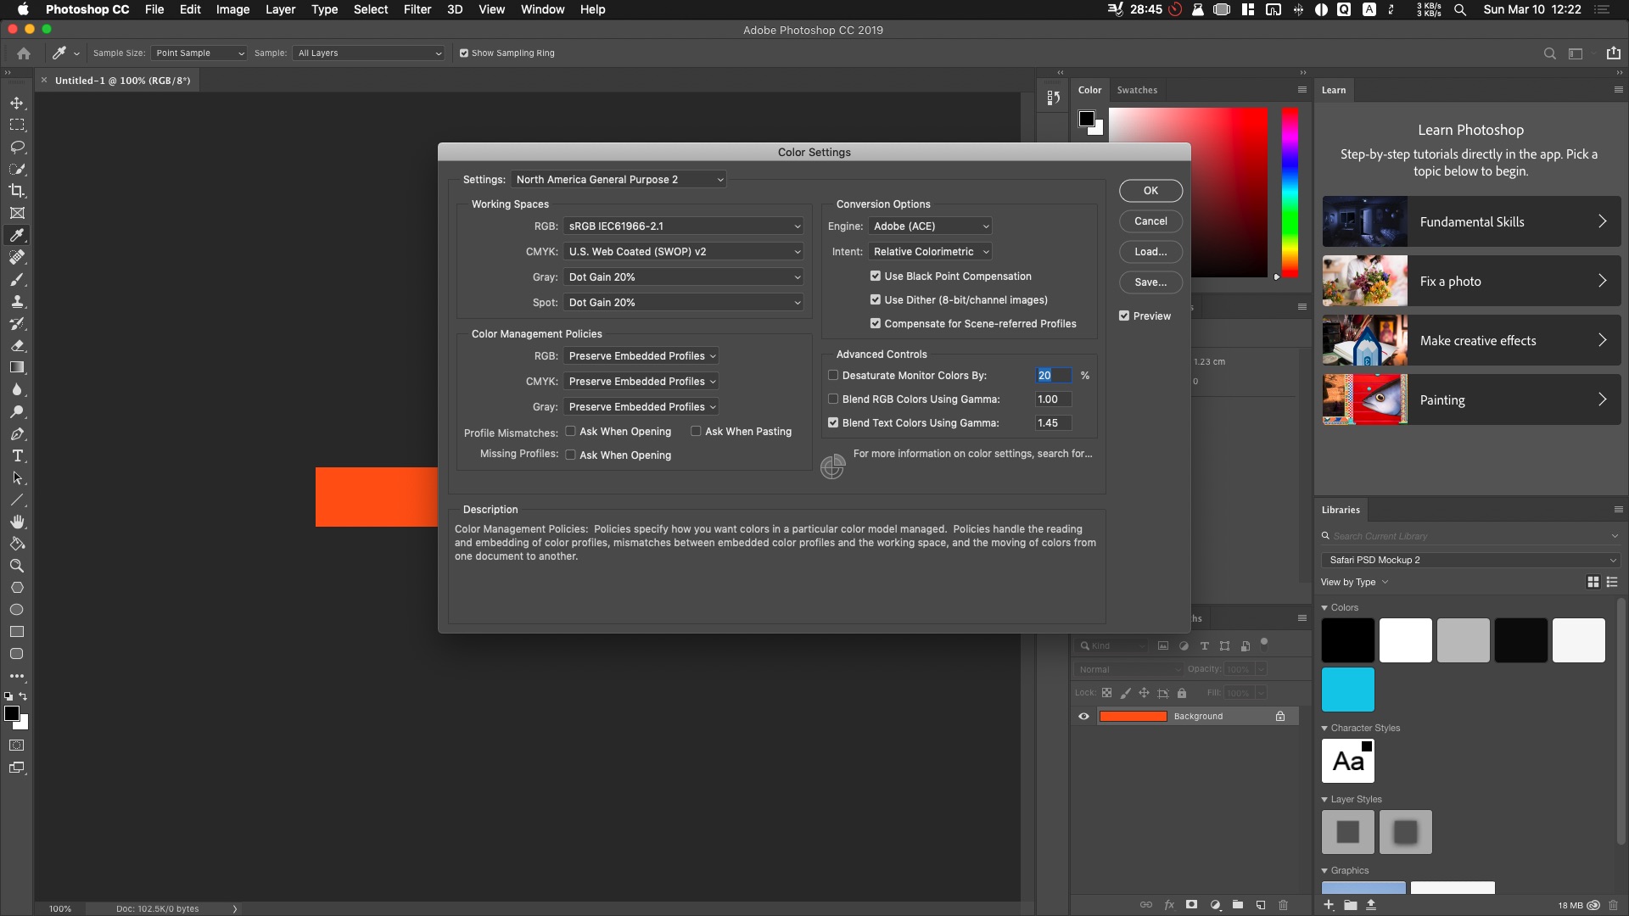Select the Spot Healing Brush tool

[17, 257]
